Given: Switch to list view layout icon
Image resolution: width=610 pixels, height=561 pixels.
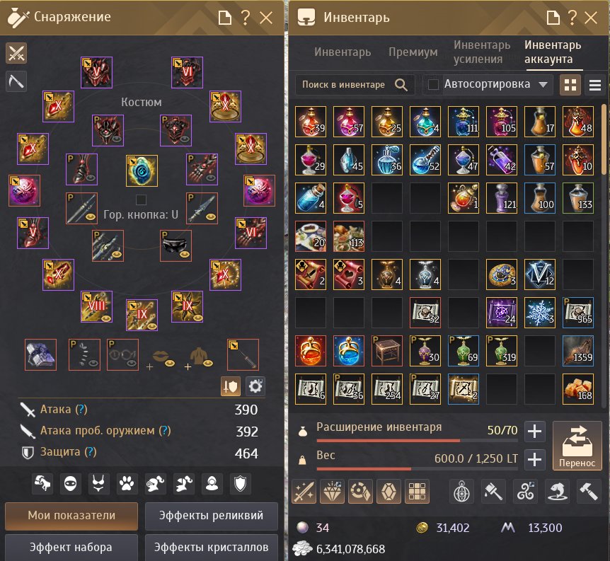Looking at the screenshot, I should point(594,85).
